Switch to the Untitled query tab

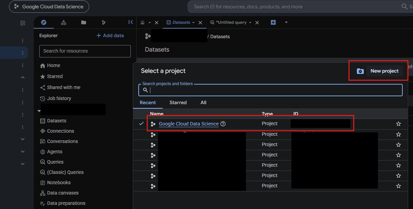pos(228,22)
